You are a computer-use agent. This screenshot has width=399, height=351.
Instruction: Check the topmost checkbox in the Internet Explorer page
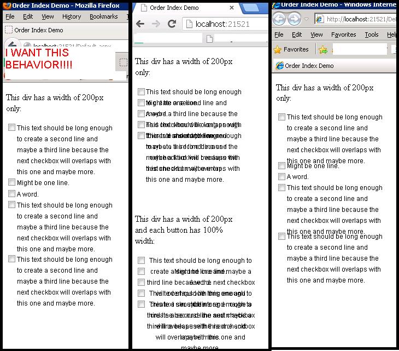[281, 117]
